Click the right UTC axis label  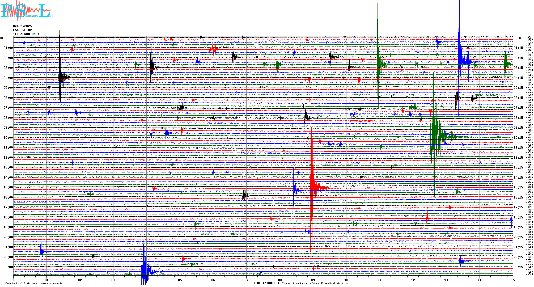[x=519, y=38]
